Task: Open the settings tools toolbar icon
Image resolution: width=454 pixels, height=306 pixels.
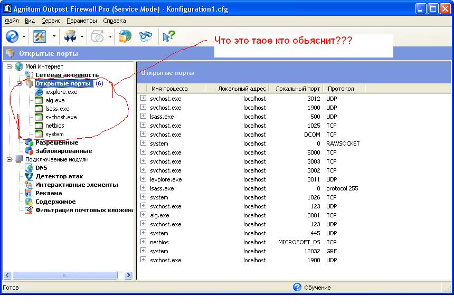Action: [40, 36]
